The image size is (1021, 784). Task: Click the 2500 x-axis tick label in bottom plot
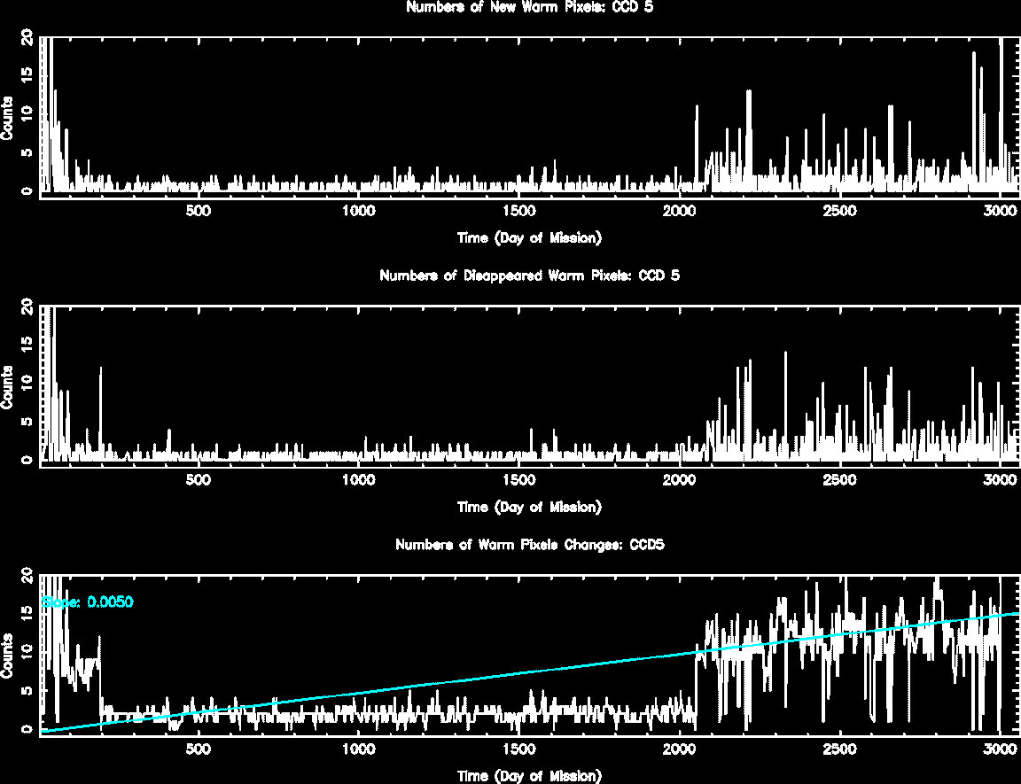pos(839,749)
